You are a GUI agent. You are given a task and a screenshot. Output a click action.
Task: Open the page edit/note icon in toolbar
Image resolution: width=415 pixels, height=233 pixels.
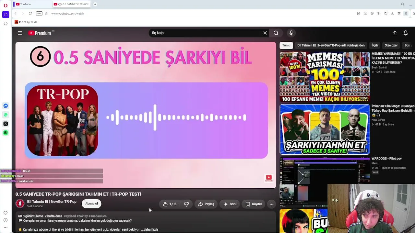[x=359, y=14]
